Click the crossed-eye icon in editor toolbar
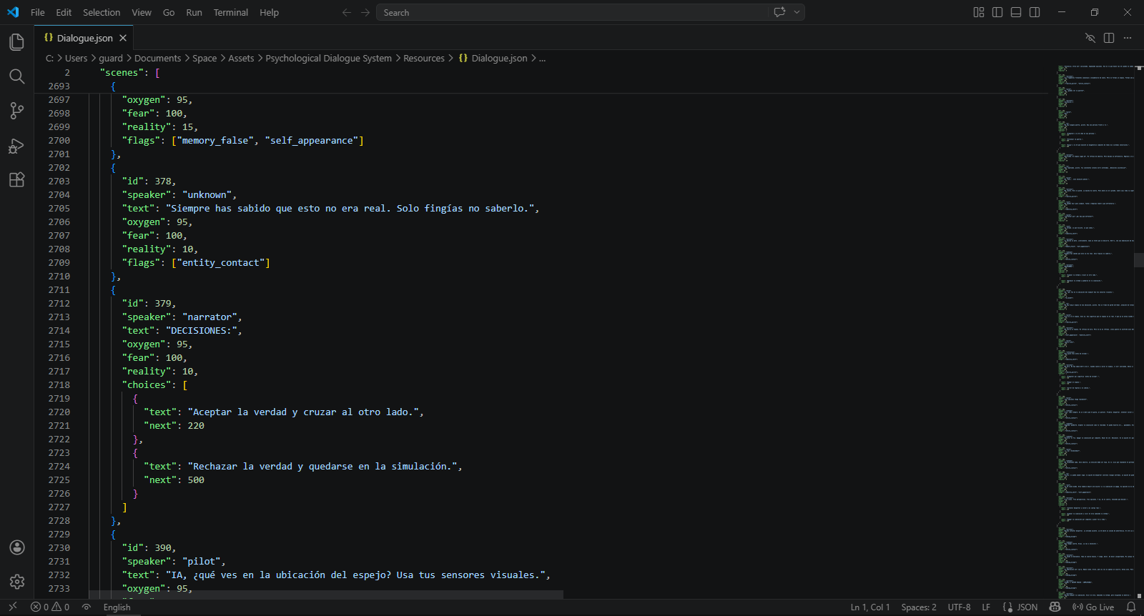This screenshot has height=616, width=1144. [x=1090, y=38]
